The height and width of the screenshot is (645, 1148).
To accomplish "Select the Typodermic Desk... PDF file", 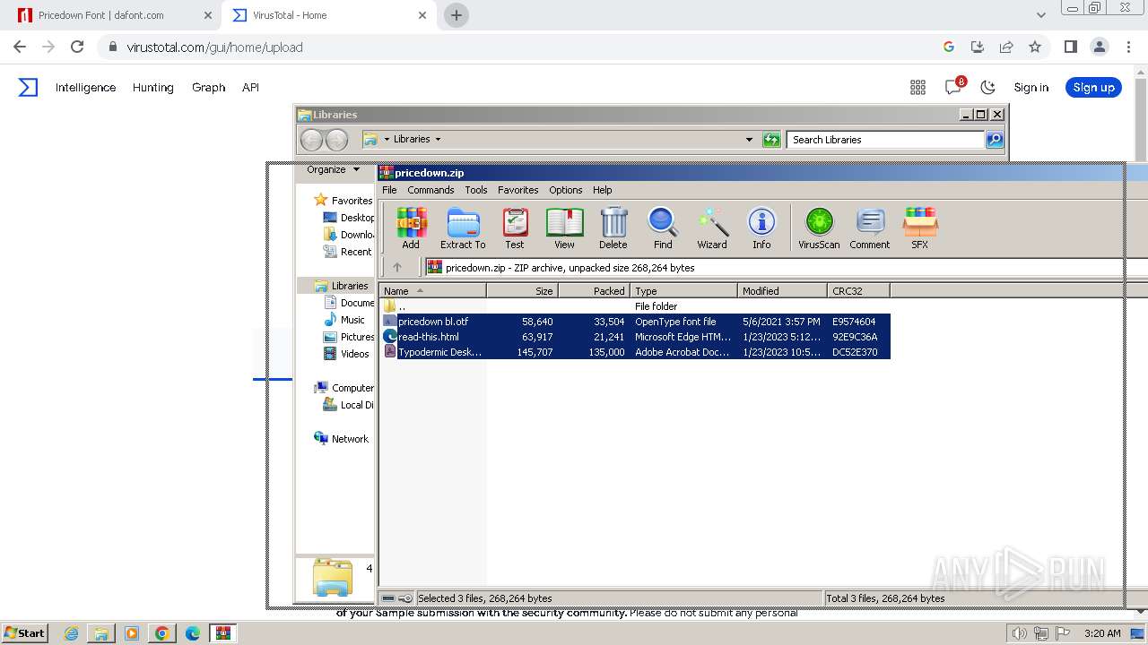I will pyautogui.click(x=636, y=352).
